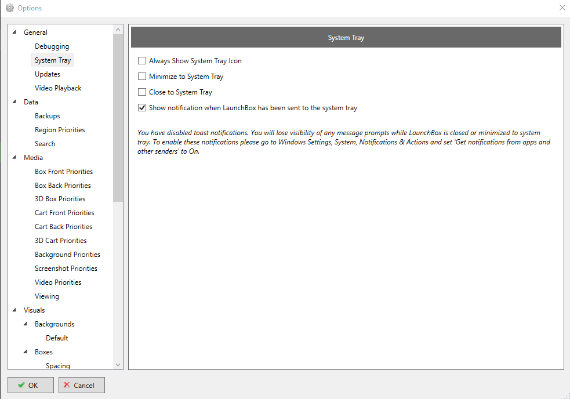
Task: Select System Tray in the tree
Action: pos(53,60)
